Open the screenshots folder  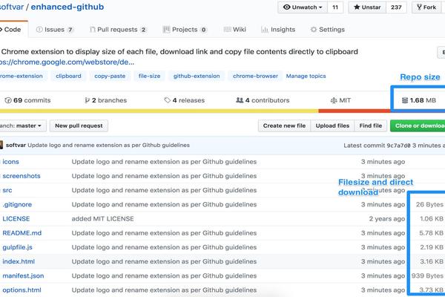[x=22, y=176]
